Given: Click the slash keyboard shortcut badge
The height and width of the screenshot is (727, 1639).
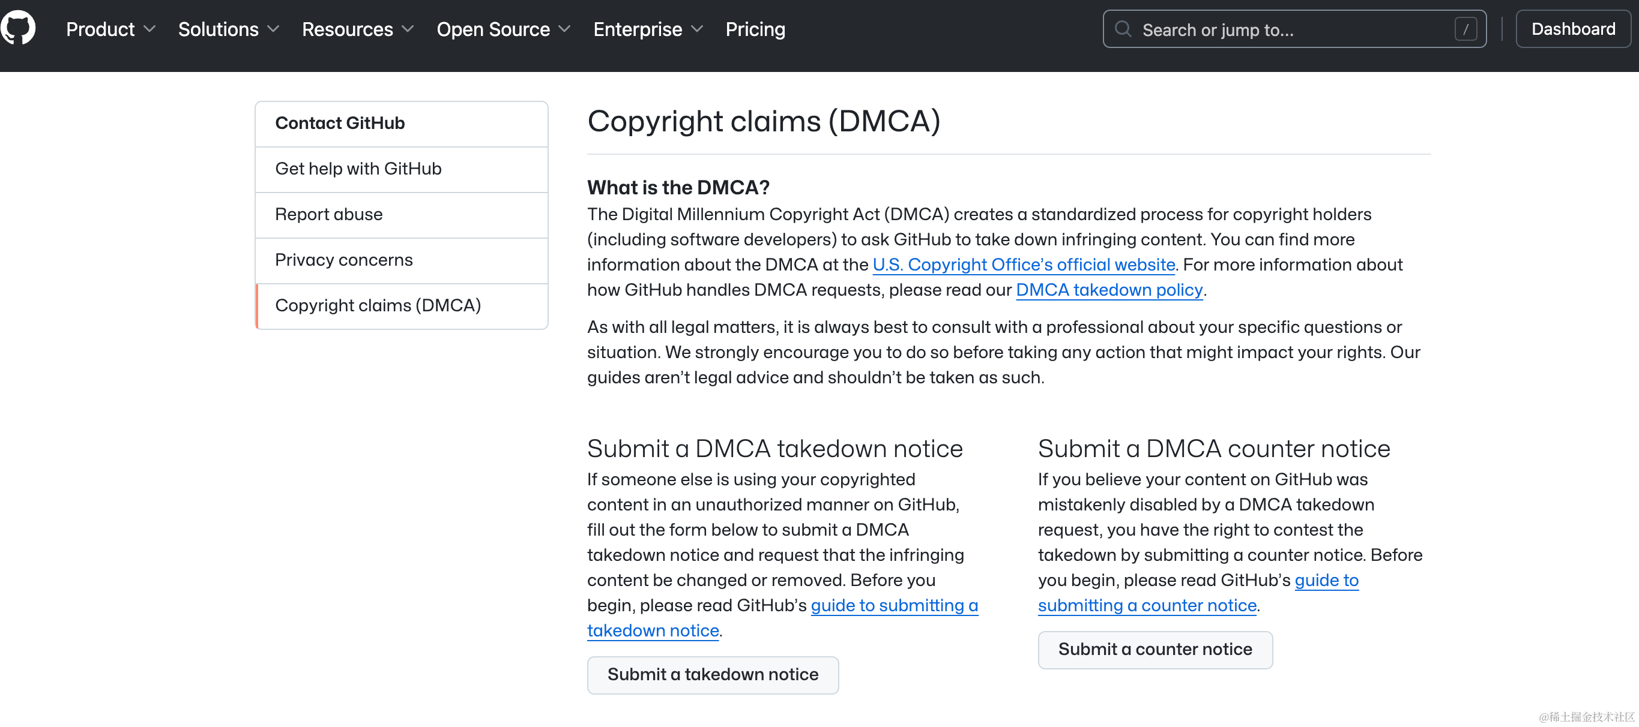Looking at the screenshot, I should point(1465,29).
